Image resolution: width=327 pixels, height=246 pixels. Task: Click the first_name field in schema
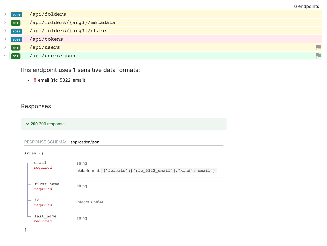[47, 184]
